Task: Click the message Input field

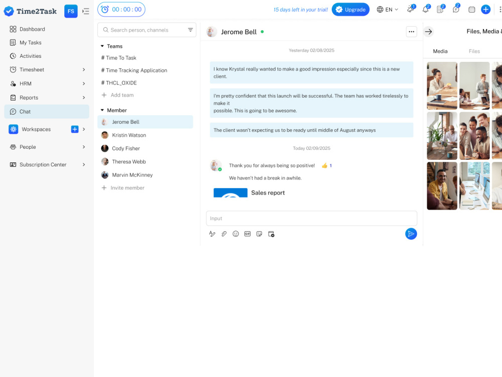Action: click(x=312, y=218)
